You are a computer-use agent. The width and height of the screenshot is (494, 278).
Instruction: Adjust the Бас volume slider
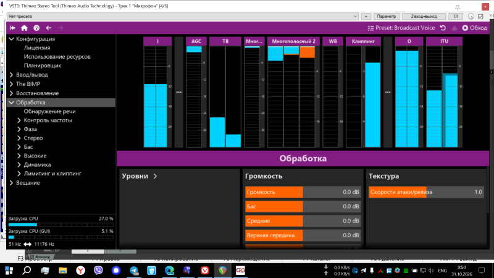pos(303,206)
